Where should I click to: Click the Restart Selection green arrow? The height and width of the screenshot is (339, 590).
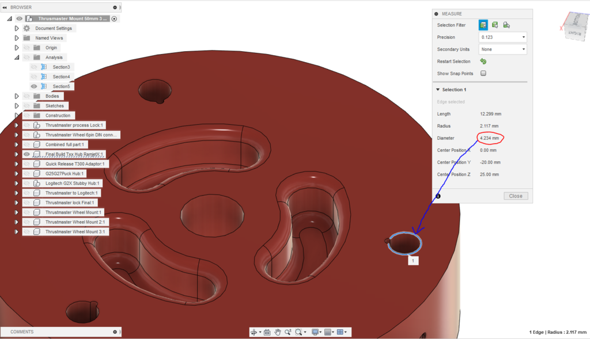tap(483, 61)
